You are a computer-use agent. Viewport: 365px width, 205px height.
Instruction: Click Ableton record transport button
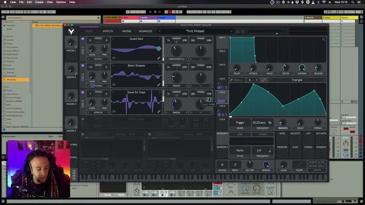(160, 12)
